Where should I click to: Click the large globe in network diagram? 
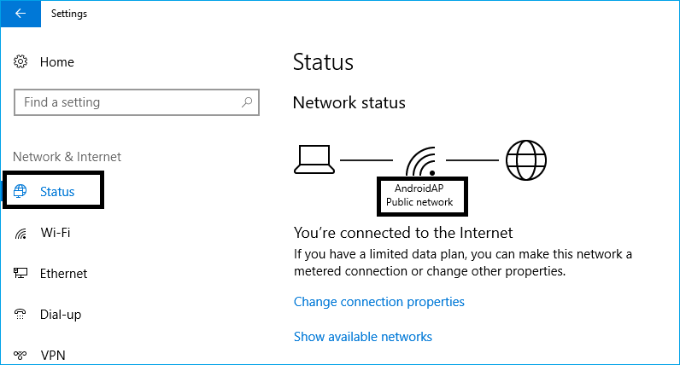pos(526,160)
